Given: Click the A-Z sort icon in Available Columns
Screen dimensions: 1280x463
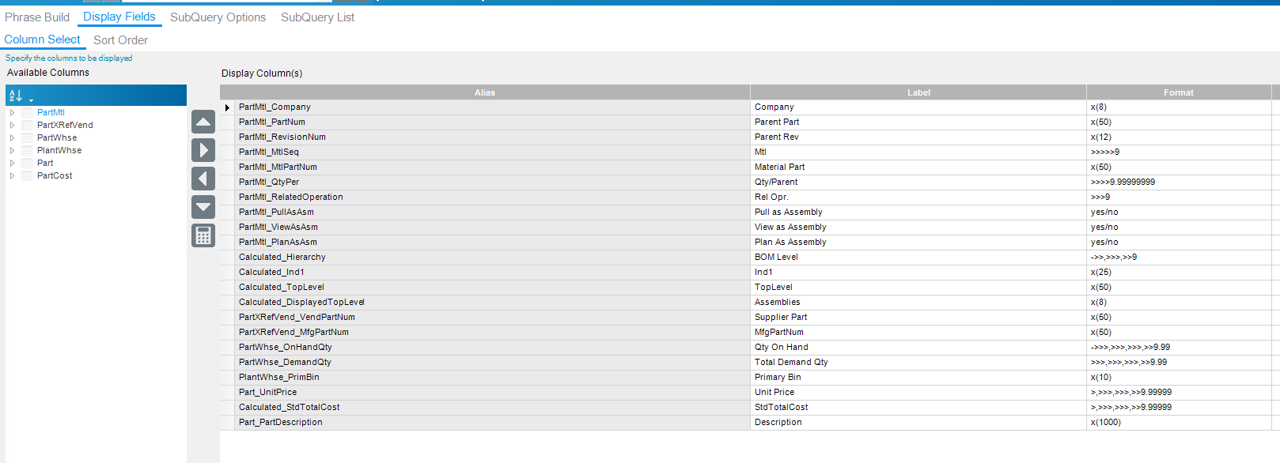Looking at the screenshot, I should pyautogui.click(x=15, y=96).
